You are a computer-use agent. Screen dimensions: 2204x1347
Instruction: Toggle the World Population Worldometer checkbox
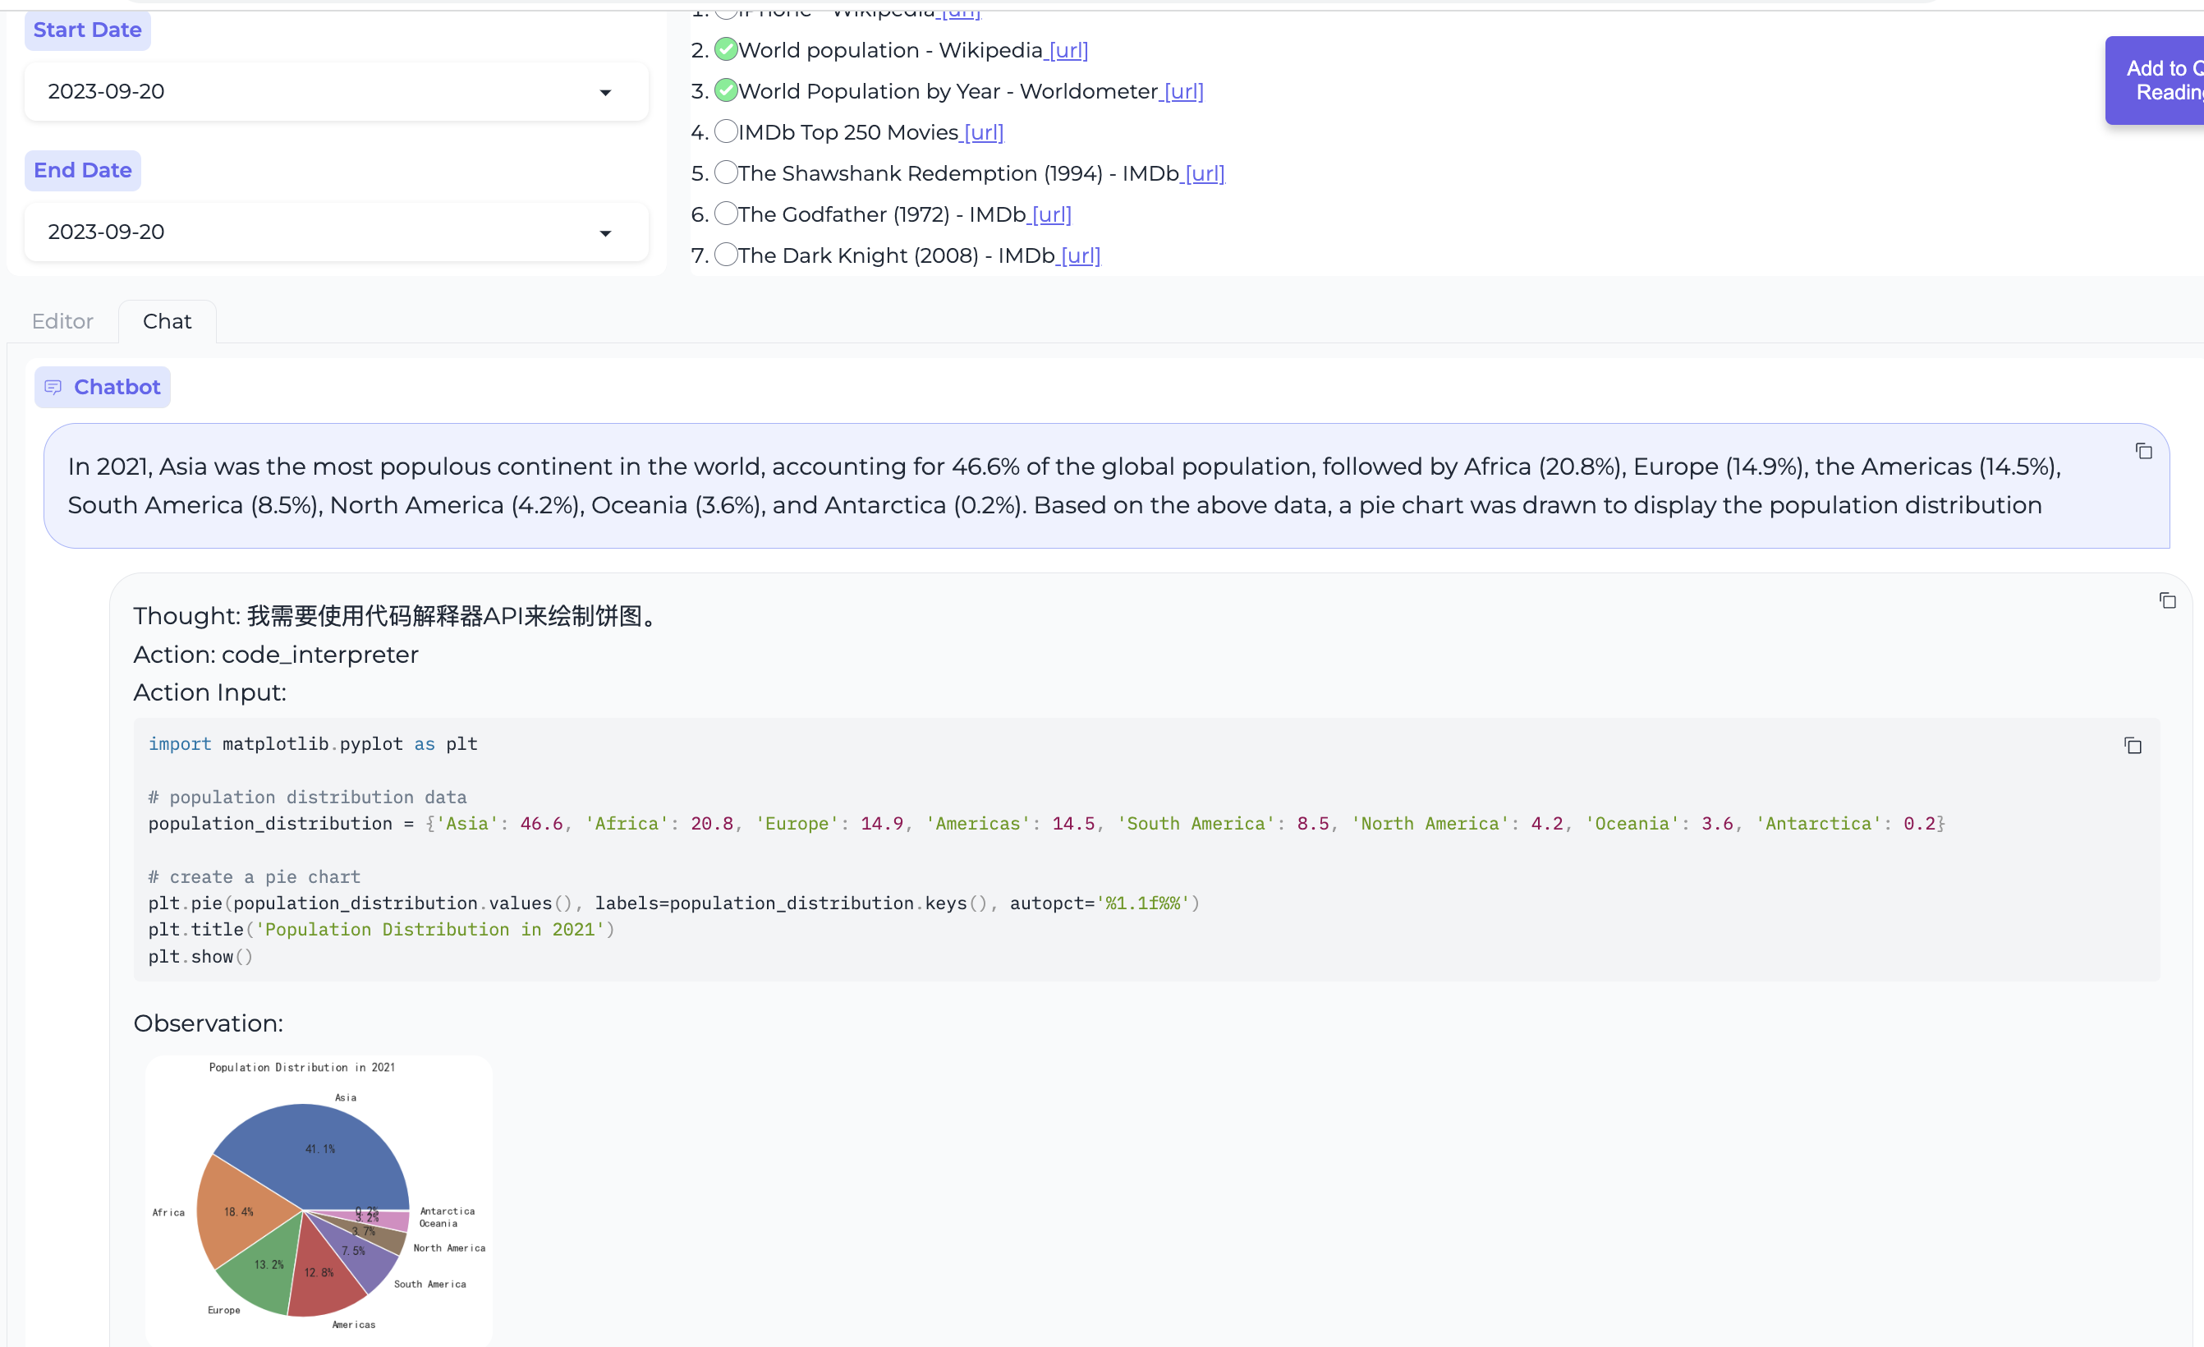coord(728,90)
